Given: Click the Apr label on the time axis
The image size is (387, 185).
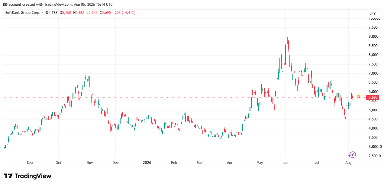Looking at the screenshot, I should tap(230, 163).
